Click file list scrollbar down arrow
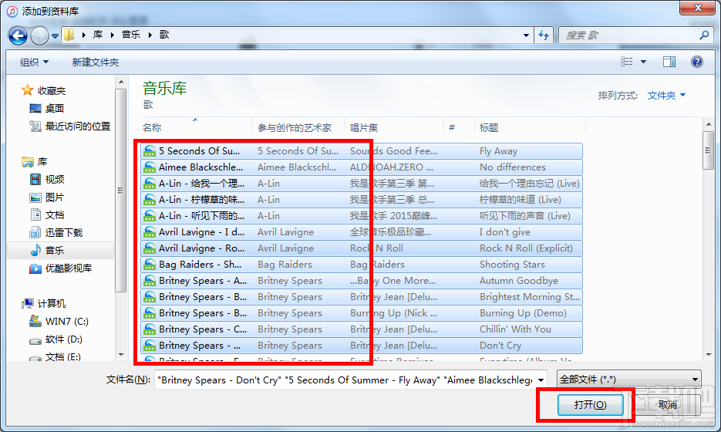Screen dimensions: 721x432 point(708,355)
